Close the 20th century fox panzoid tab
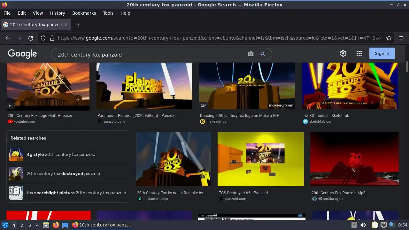This screenshot has height=230, width=409. coord(66,25)
